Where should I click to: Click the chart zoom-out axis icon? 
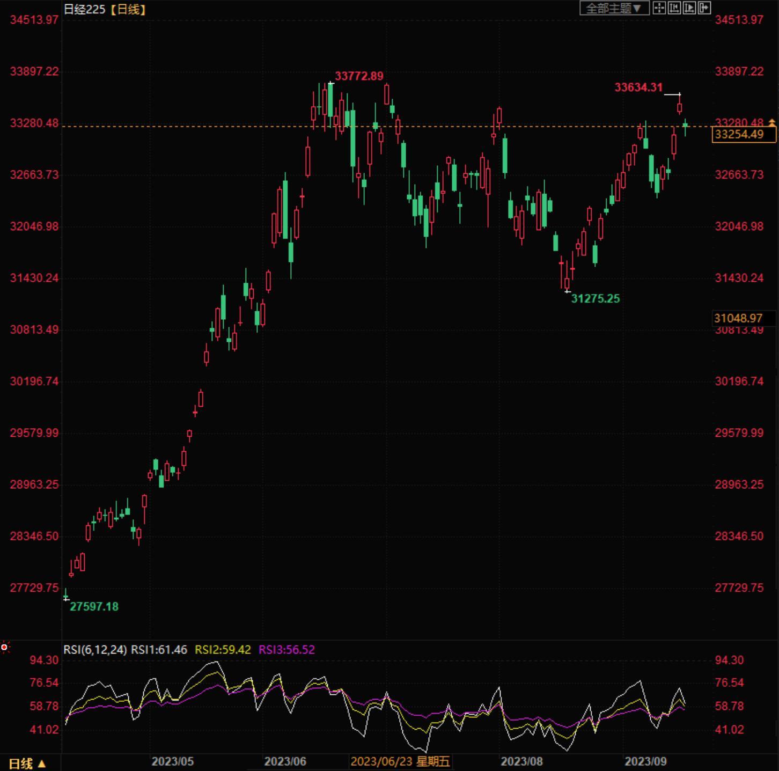click(689, 8)
